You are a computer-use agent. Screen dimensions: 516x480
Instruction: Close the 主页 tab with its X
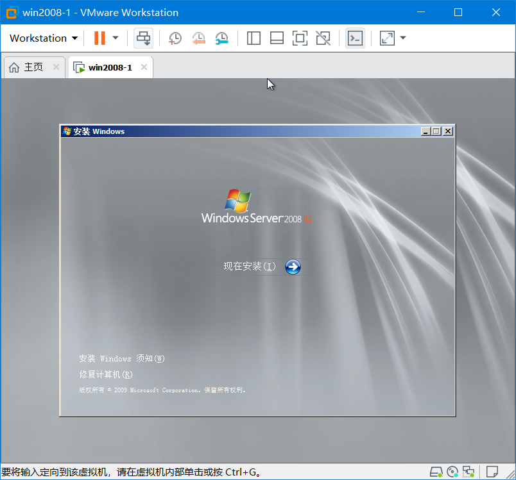tap(55, 66)
